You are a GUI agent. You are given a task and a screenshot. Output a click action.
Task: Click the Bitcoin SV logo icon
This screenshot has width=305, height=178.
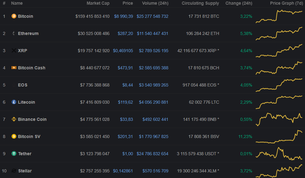(14, 136)
